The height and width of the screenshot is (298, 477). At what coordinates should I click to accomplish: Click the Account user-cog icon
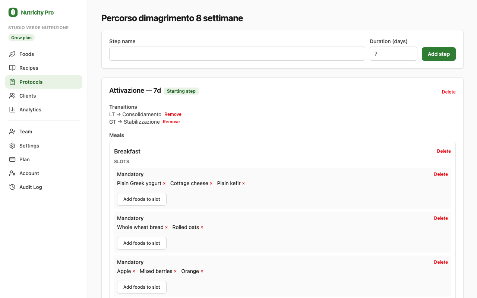[x=12, y=173]
